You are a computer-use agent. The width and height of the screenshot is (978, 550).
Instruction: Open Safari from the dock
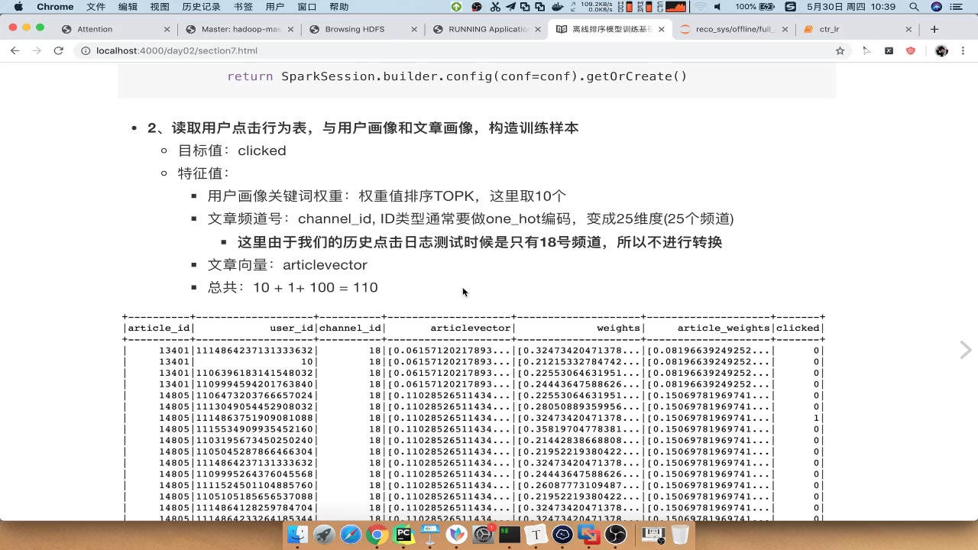pyautogui.click(x=350, y=535)
